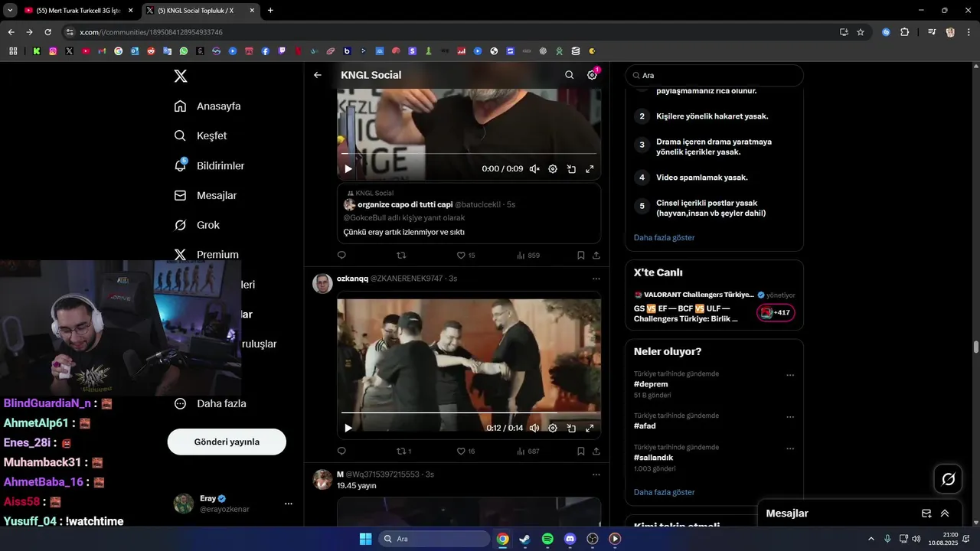Open Windows Start menu
Image resolution: width=980 pixels, height=551 pixels.
(x=365, y=539)
